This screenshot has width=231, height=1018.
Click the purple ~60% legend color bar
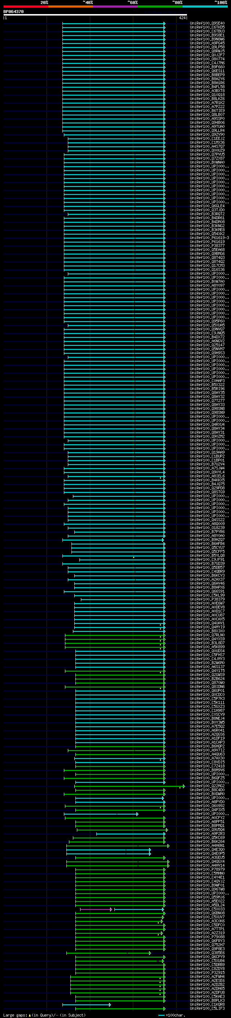(116, 7)
